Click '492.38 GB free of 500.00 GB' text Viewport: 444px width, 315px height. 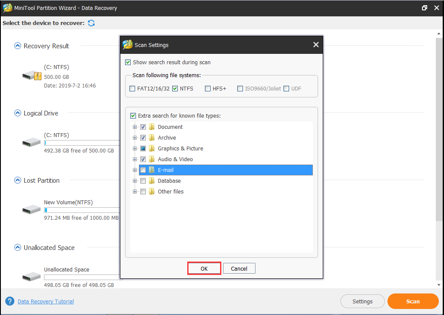tap(79, 150)
